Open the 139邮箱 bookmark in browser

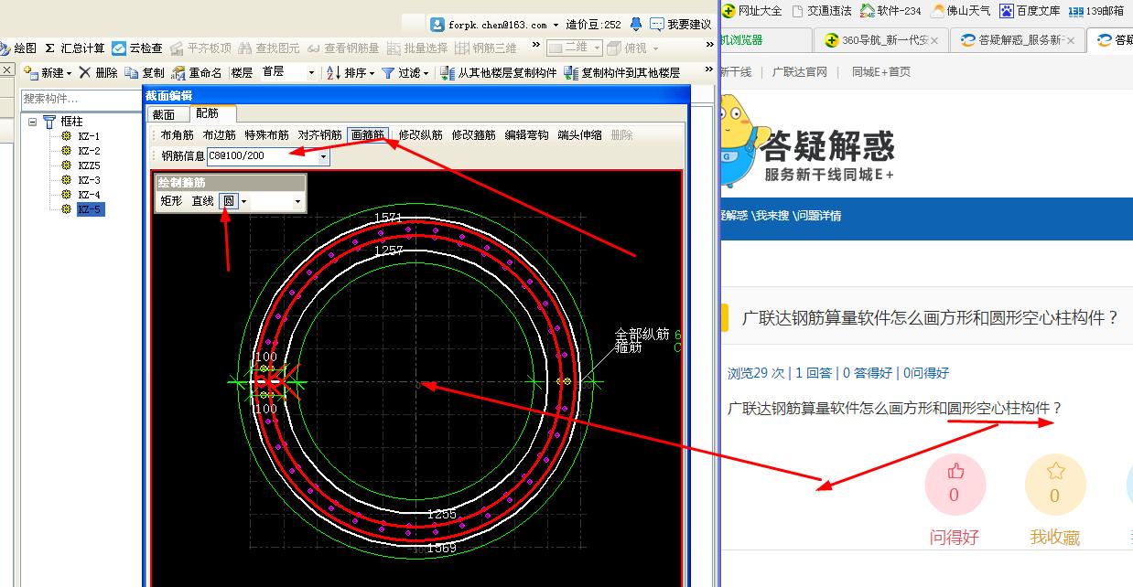(x=1096, y=11)
